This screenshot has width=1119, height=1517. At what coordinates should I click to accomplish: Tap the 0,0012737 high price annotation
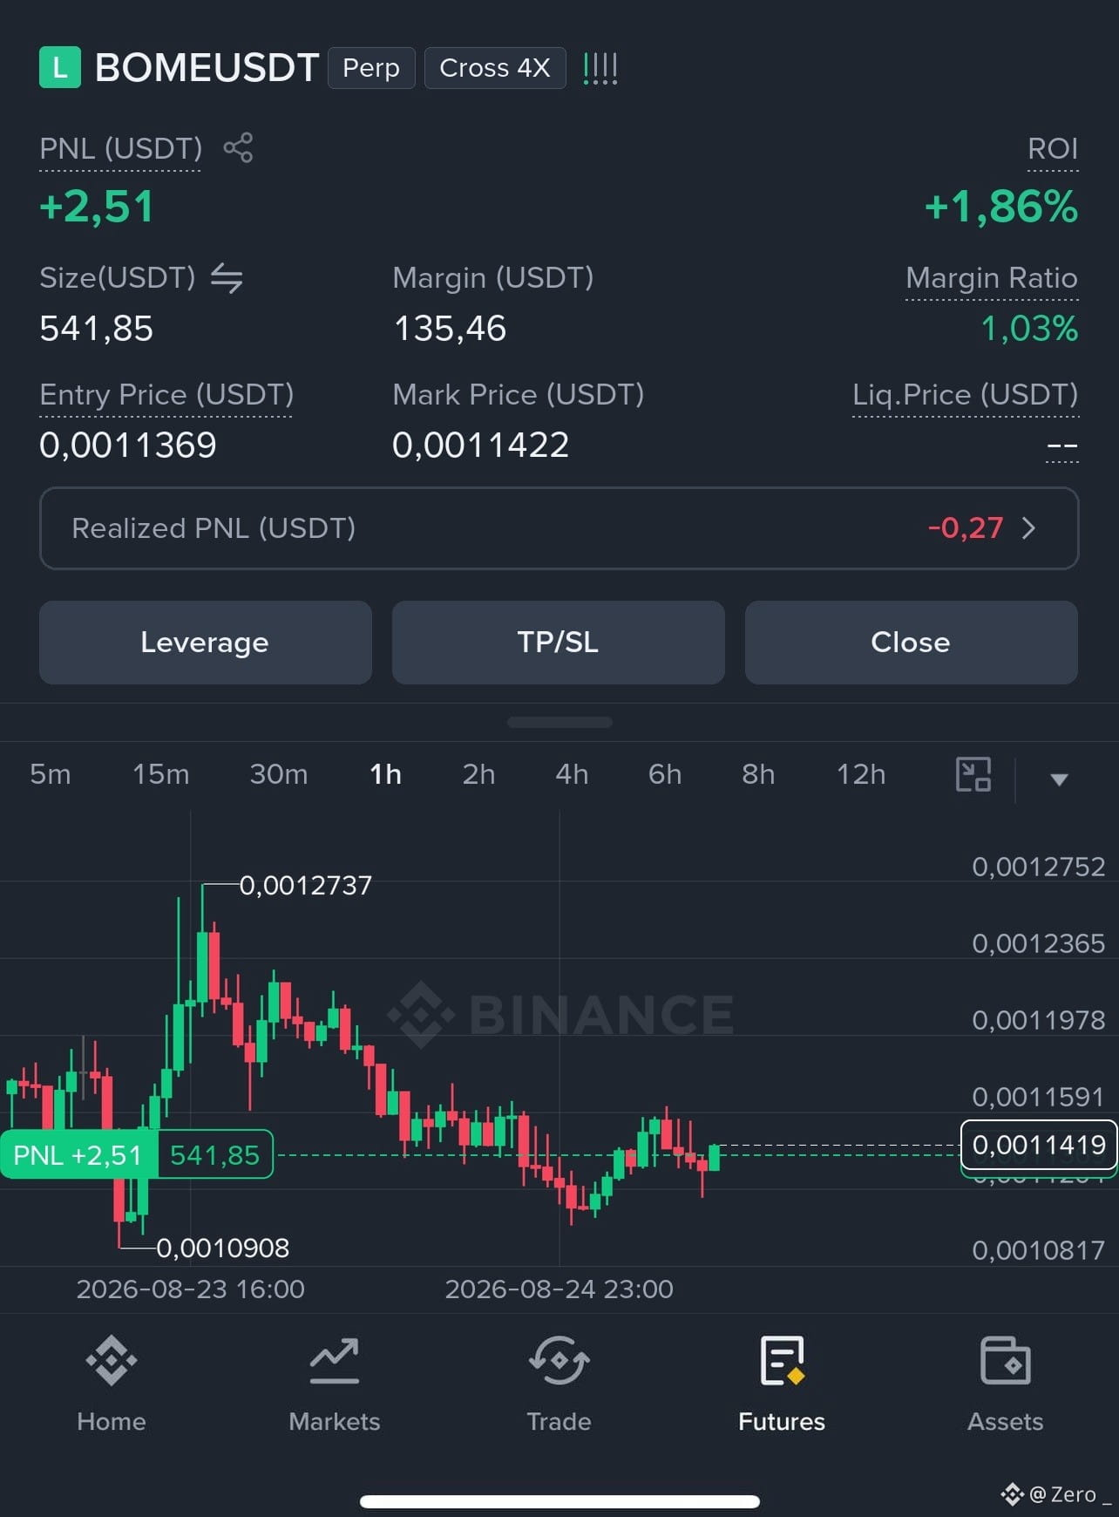[x=306, y=886]
